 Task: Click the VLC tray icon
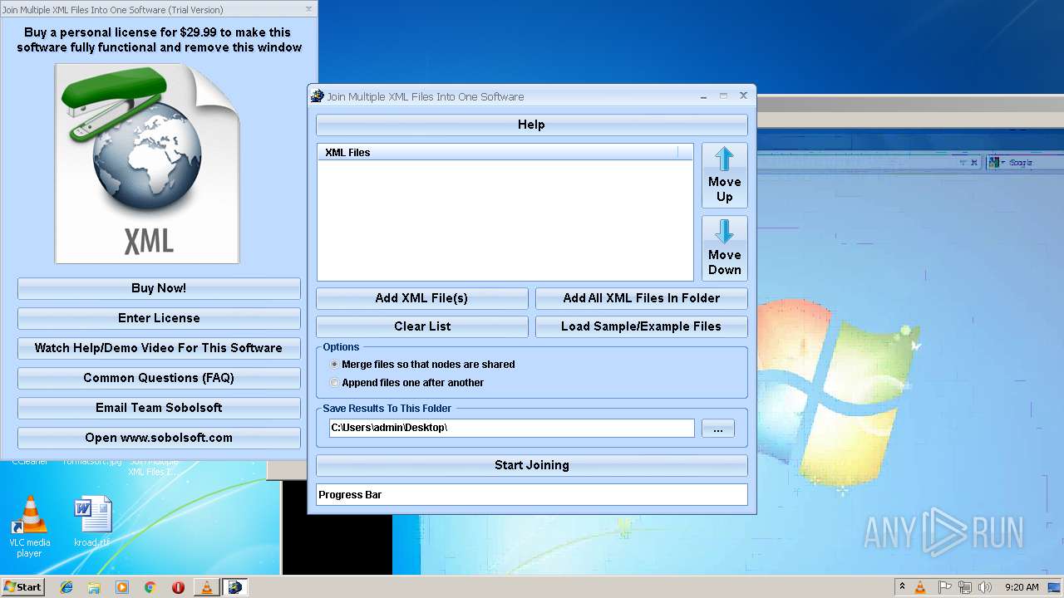[920, 587]
